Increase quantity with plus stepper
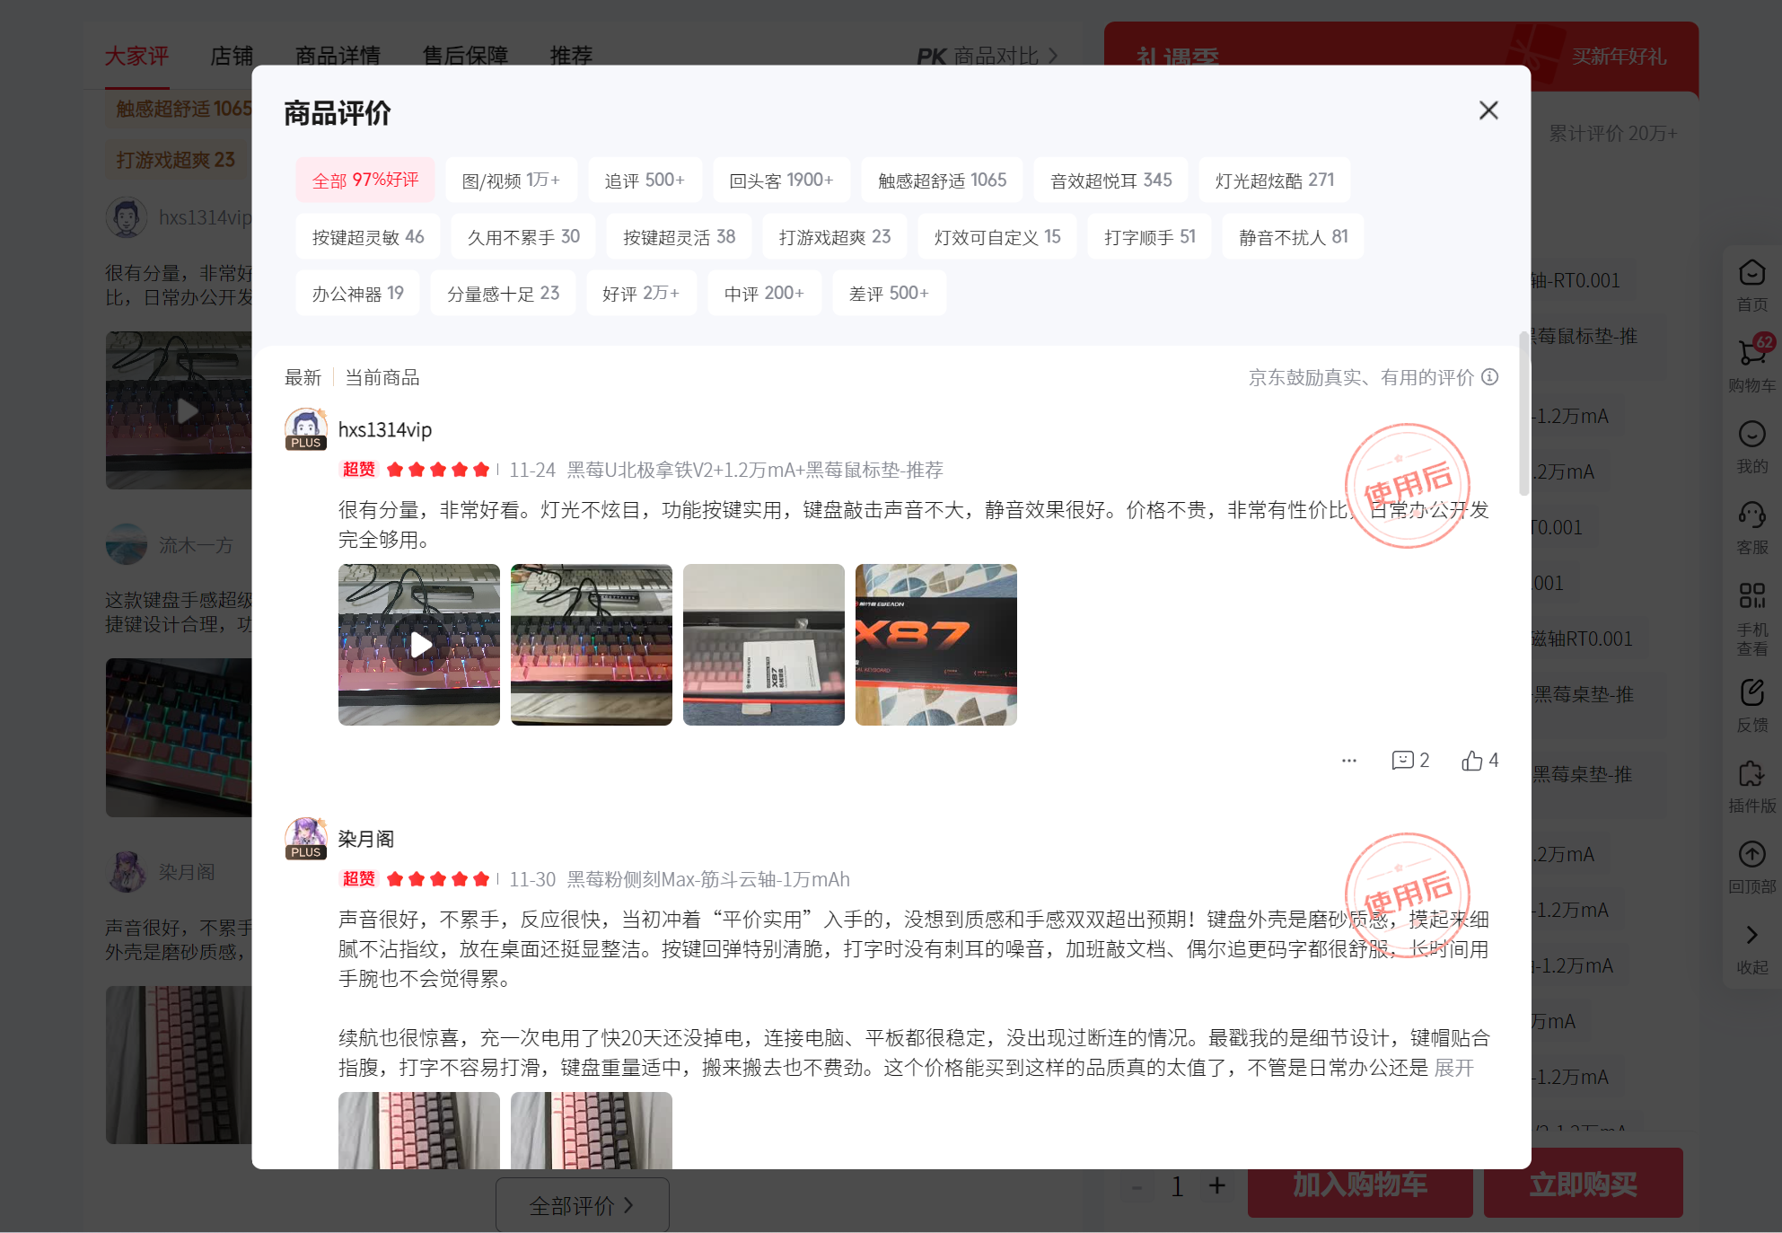 [1217, 1185]
